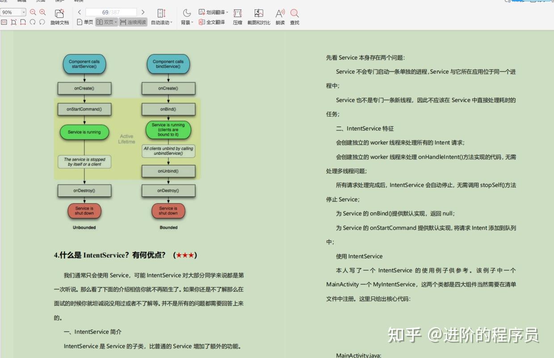Screen dimensions: 554x358
Task: Click the 压缩 compress icon
Action: coord(238,13)
